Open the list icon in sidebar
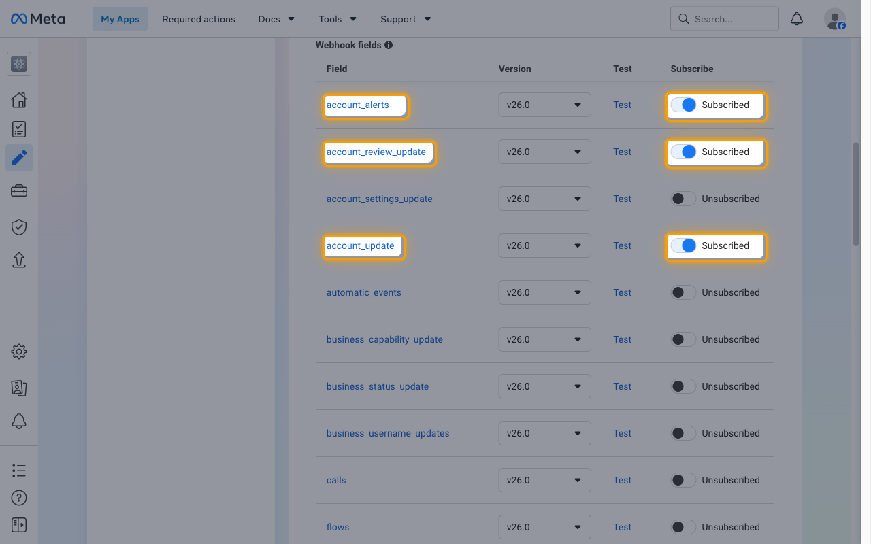The width and height of the screenshot is (871, 544). tap(19, 471)
